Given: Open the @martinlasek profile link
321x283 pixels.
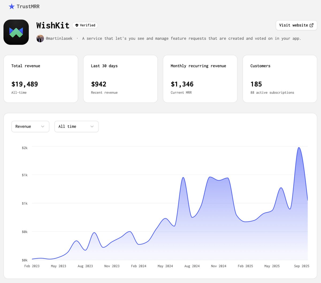Looking at the screenshot, I should (x=59, y=38).
